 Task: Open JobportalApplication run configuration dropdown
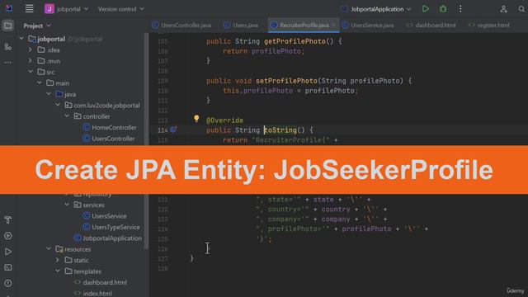click(376, 9)
